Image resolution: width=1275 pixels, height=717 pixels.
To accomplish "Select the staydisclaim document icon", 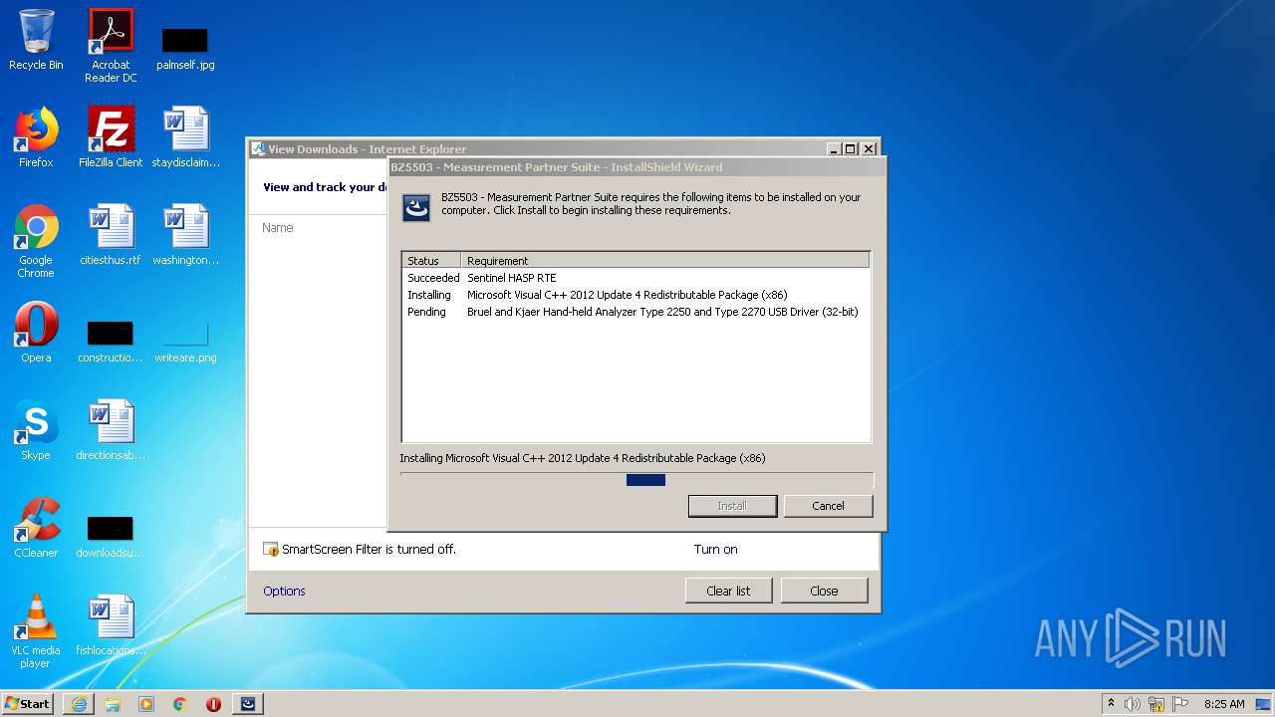I will tap(185, 137).
